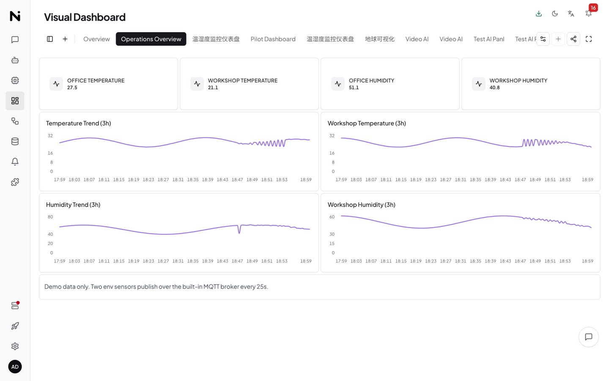Open the database icon in sidebar
This screenshot has width=609, height=381.
(x=15, y=141)
